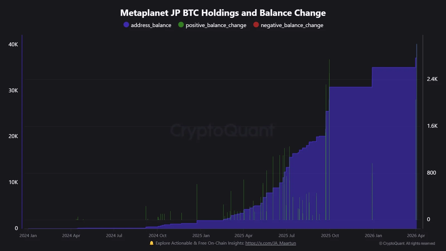The width and height of the screenshot is (446, 251).
Task: Click the 2025 Oct x-axis label
Action: [330, 236]
